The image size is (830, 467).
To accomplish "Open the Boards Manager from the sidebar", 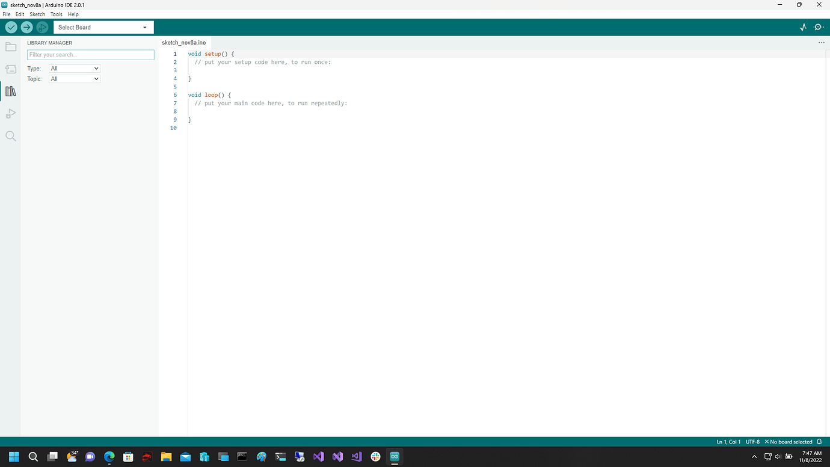I will pyautogui.click(x=10, y=69).
